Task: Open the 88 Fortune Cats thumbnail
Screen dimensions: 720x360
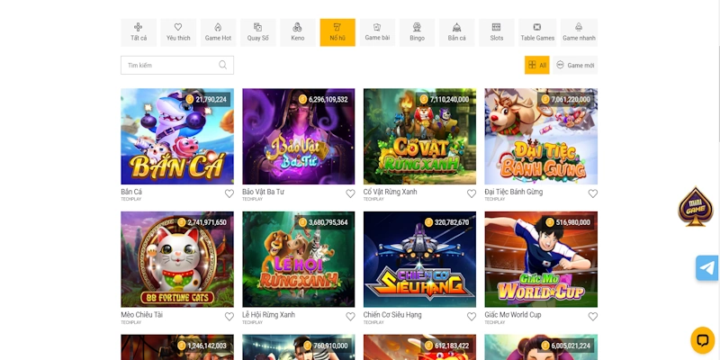Action: click(177, 259)
